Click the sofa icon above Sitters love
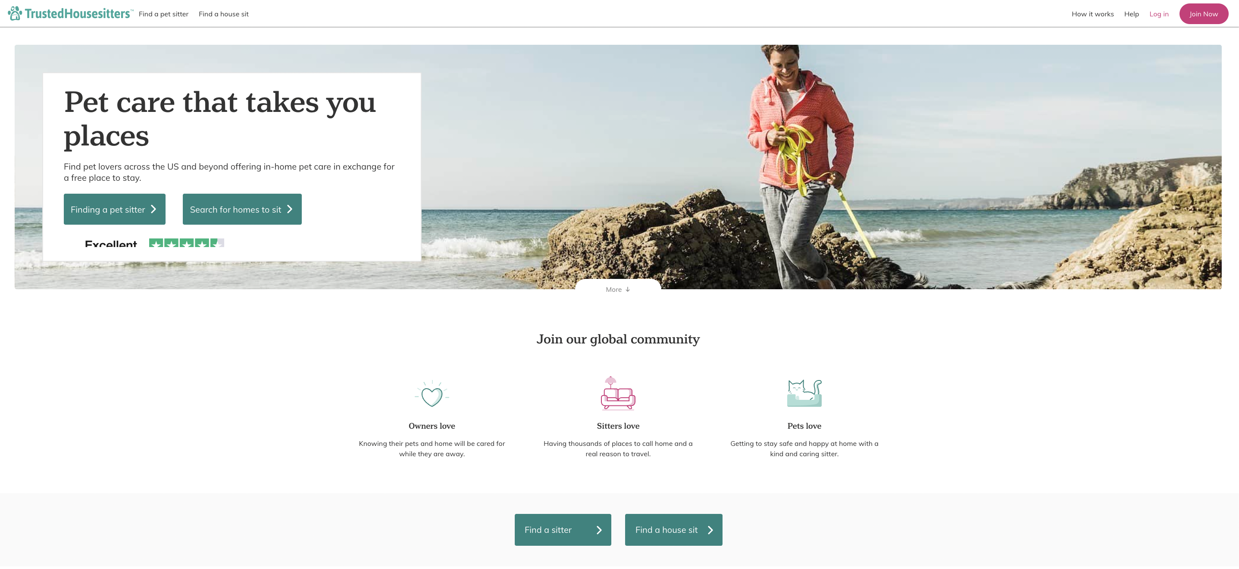 618,393
